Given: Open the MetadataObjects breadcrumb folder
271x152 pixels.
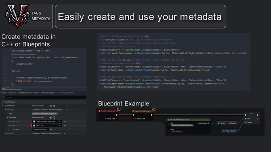Looking at the screenshot, I should [48, 93].
